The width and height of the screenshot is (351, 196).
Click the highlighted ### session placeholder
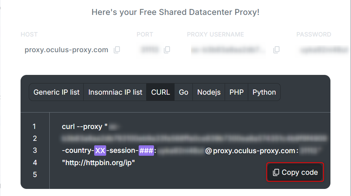(x=146, y=151)
